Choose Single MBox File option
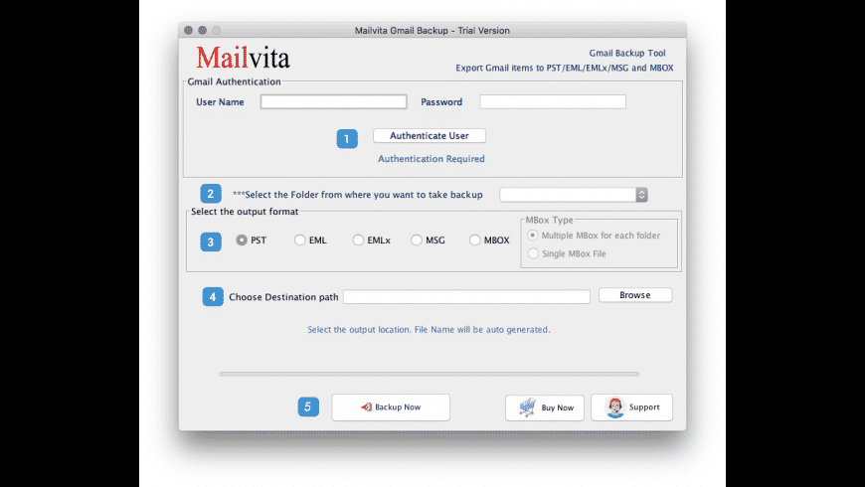This screenshot has width=865, height=487. [533, 253]
